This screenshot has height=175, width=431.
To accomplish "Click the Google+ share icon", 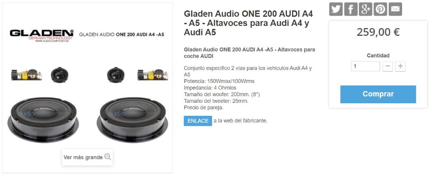I will [x=365, y=9].
